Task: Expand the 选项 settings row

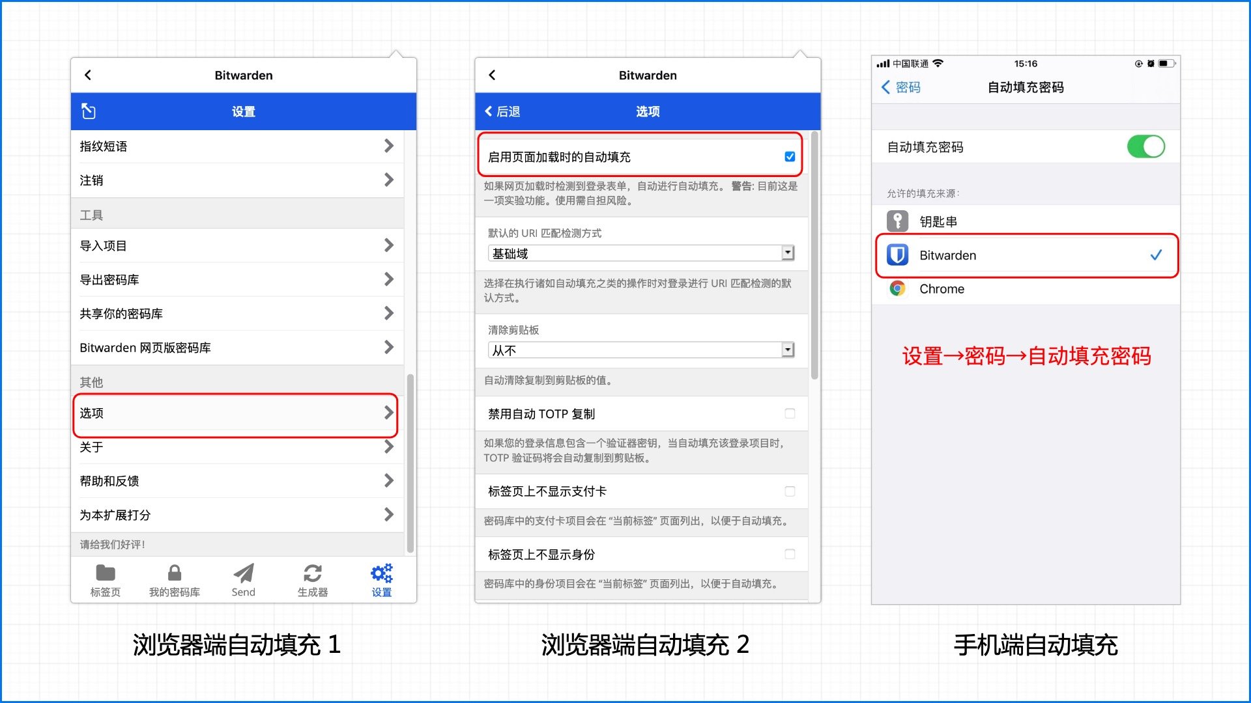Action: click(x=235, y=413)
